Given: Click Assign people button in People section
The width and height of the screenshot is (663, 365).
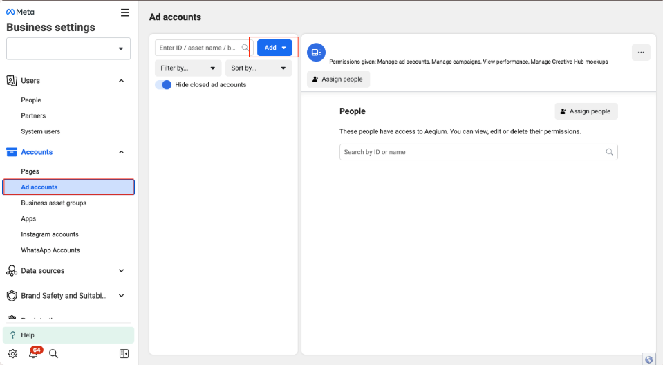Looking at the screenshot, I should click(x=586, y=111).
